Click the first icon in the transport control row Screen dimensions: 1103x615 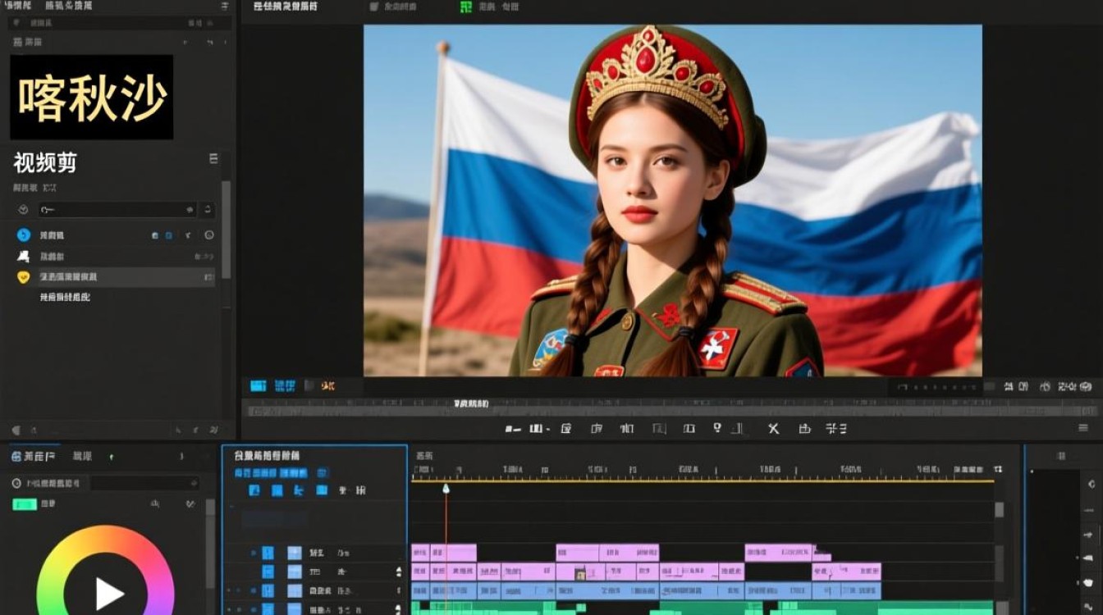tap(513, 429)
